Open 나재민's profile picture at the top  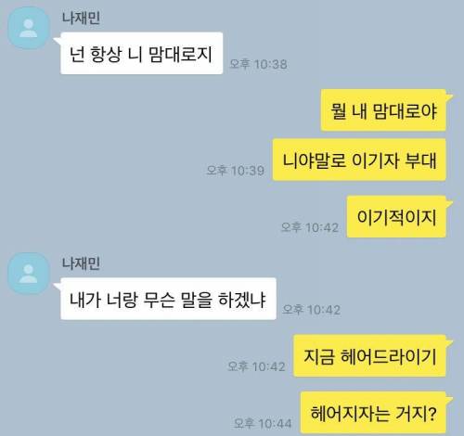(29, 28)
